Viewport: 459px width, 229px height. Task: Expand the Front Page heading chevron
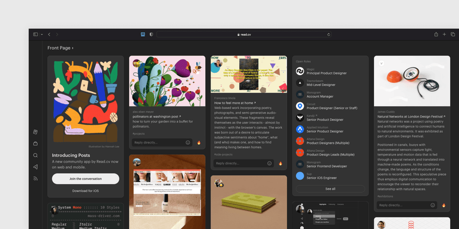[72, 48]
